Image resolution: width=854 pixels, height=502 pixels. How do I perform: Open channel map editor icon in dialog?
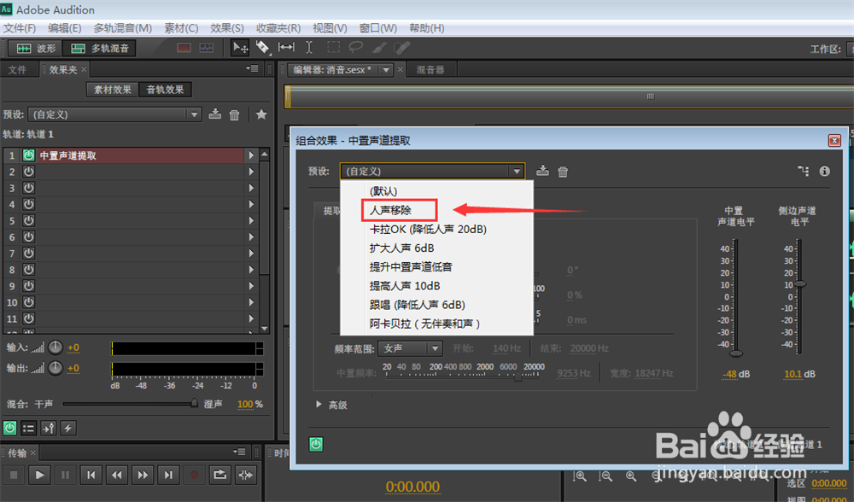pyautogui.click(x=804, y=171)
